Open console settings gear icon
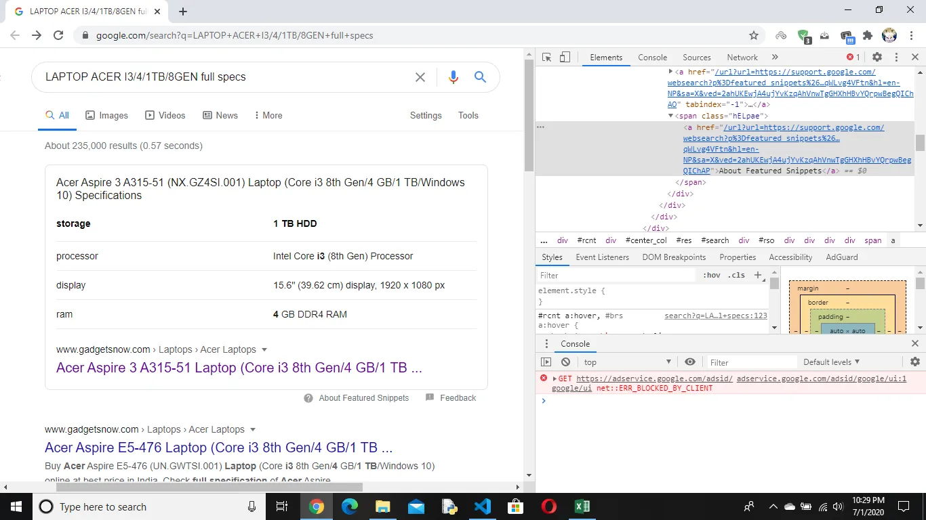Viewport: 926px width, 520px height. (x=915, y=362)
